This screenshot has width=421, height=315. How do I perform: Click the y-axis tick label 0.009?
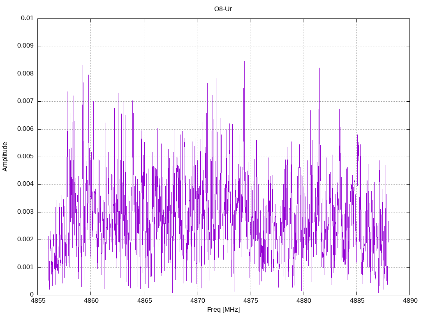click(25, 46)
